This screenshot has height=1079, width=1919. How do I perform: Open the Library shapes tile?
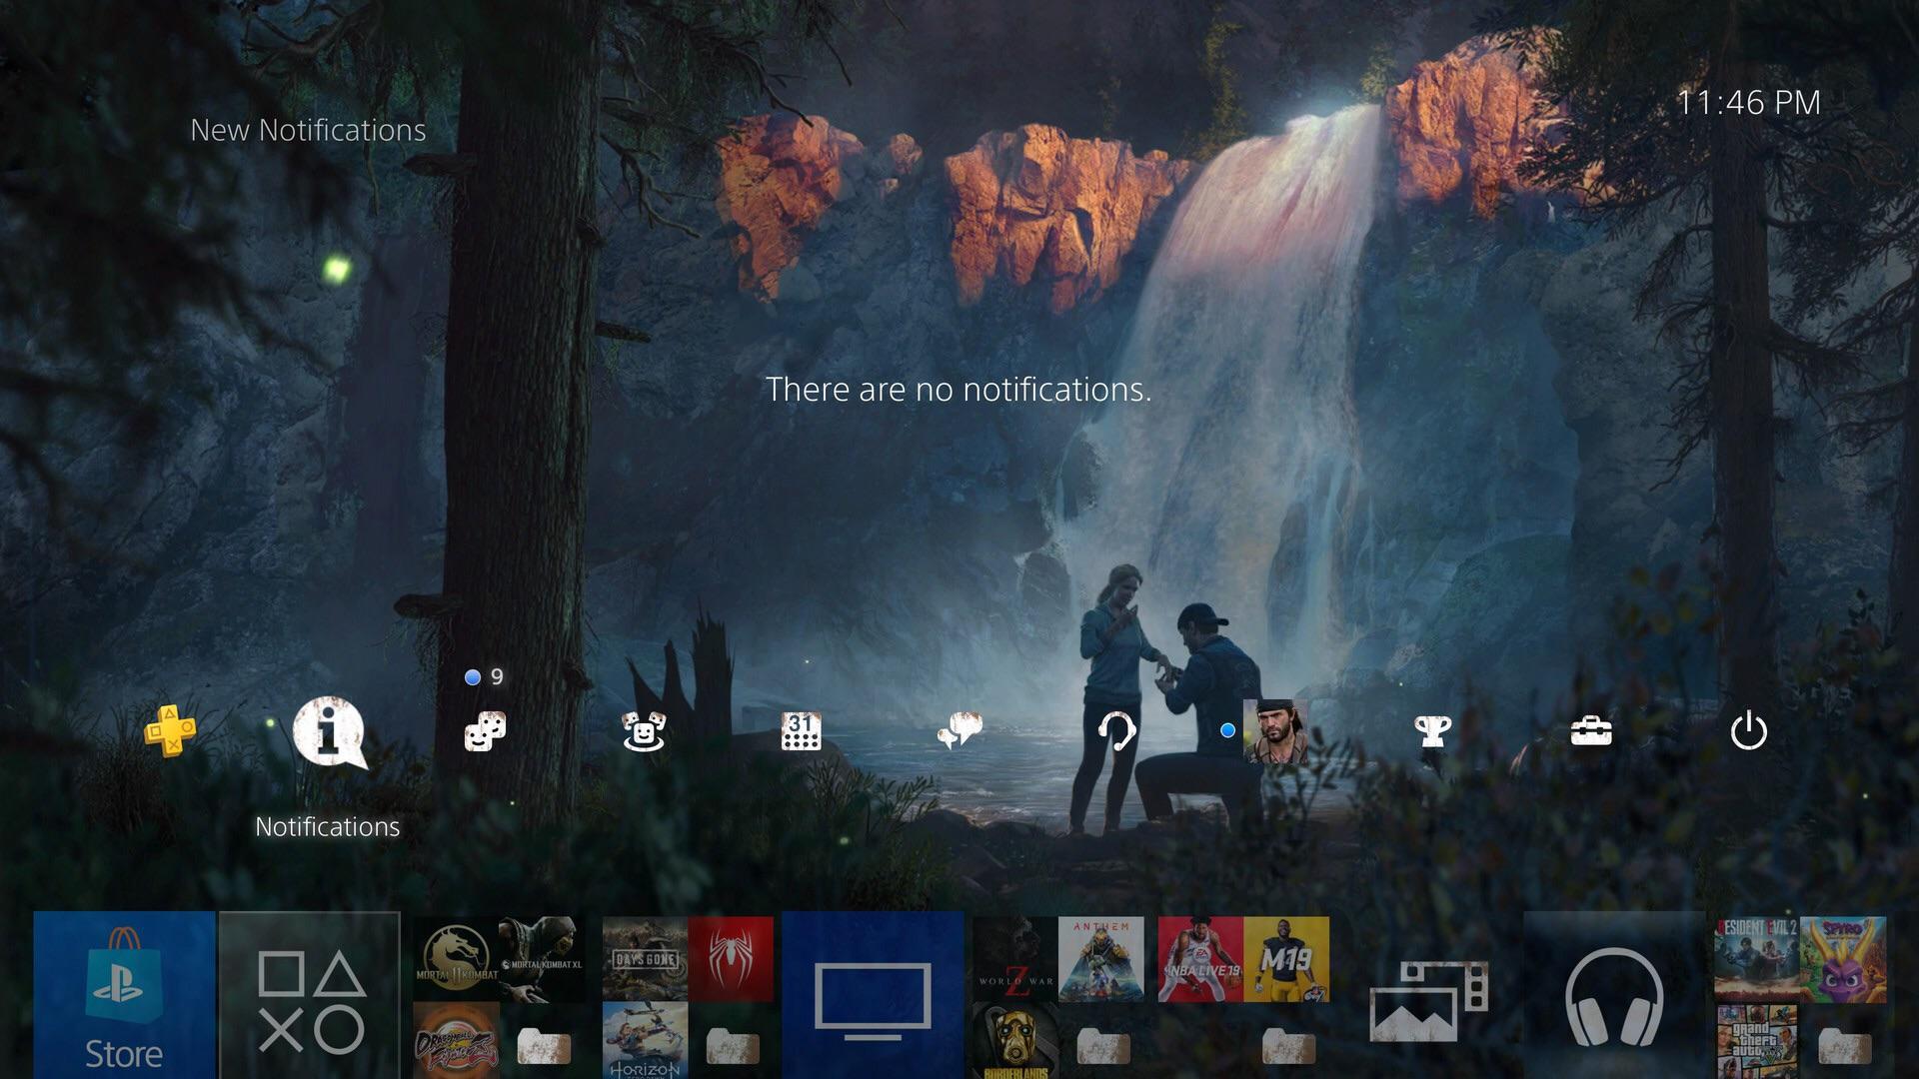[x=310, y=995]
